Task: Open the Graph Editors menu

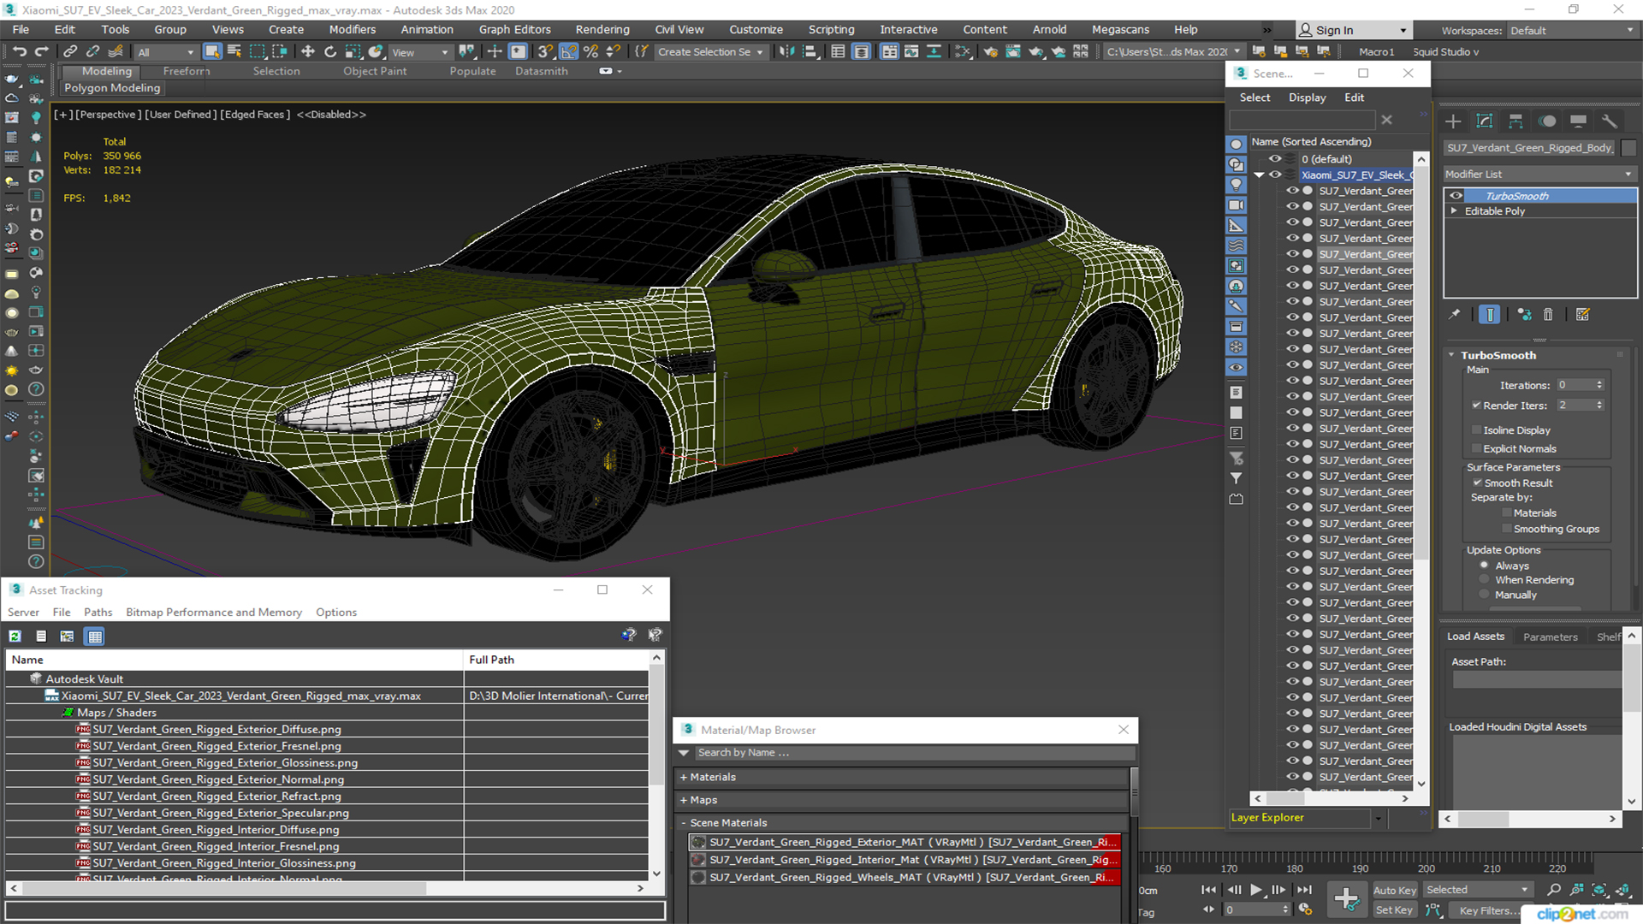Action: tap(515, 29)
